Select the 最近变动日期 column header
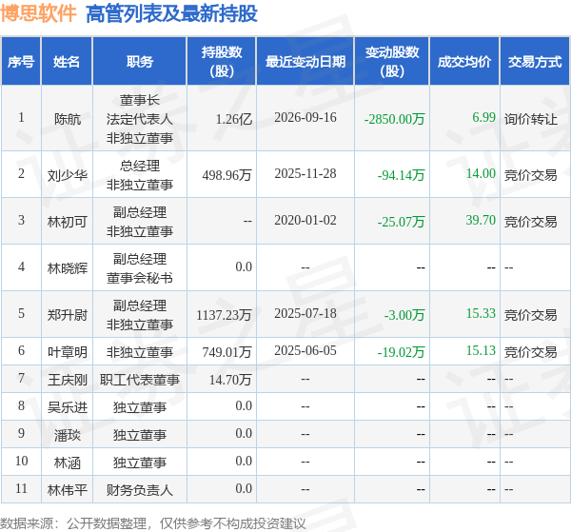This screenshot has width=571, height=532. tap(305, 61)
